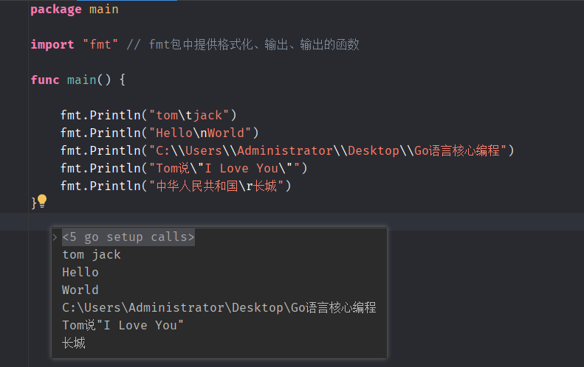
Task: Click the "Hello\nWorld" string literal
Action: [200, 133]
